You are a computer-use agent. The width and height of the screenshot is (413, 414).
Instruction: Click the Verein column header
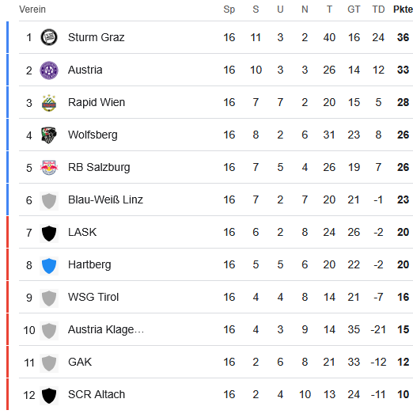pyautogui.click(x=32, y=9)
